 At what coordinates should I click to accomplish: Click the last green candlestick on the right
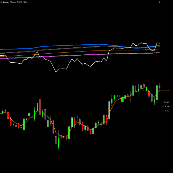coord(160,87)
